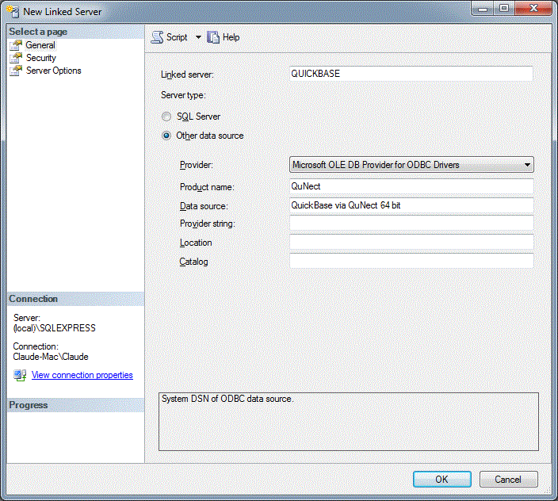Click the Cancel button

coord(509,480)
